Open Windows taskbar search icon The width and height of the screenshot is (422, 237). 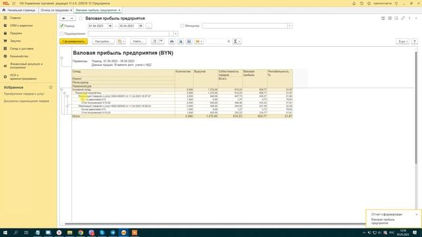pos(16,232)
